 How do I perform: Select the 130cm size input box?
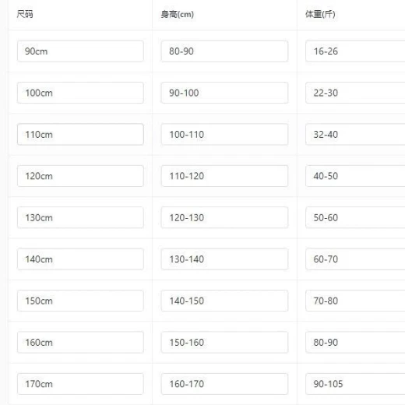[80, 217]
